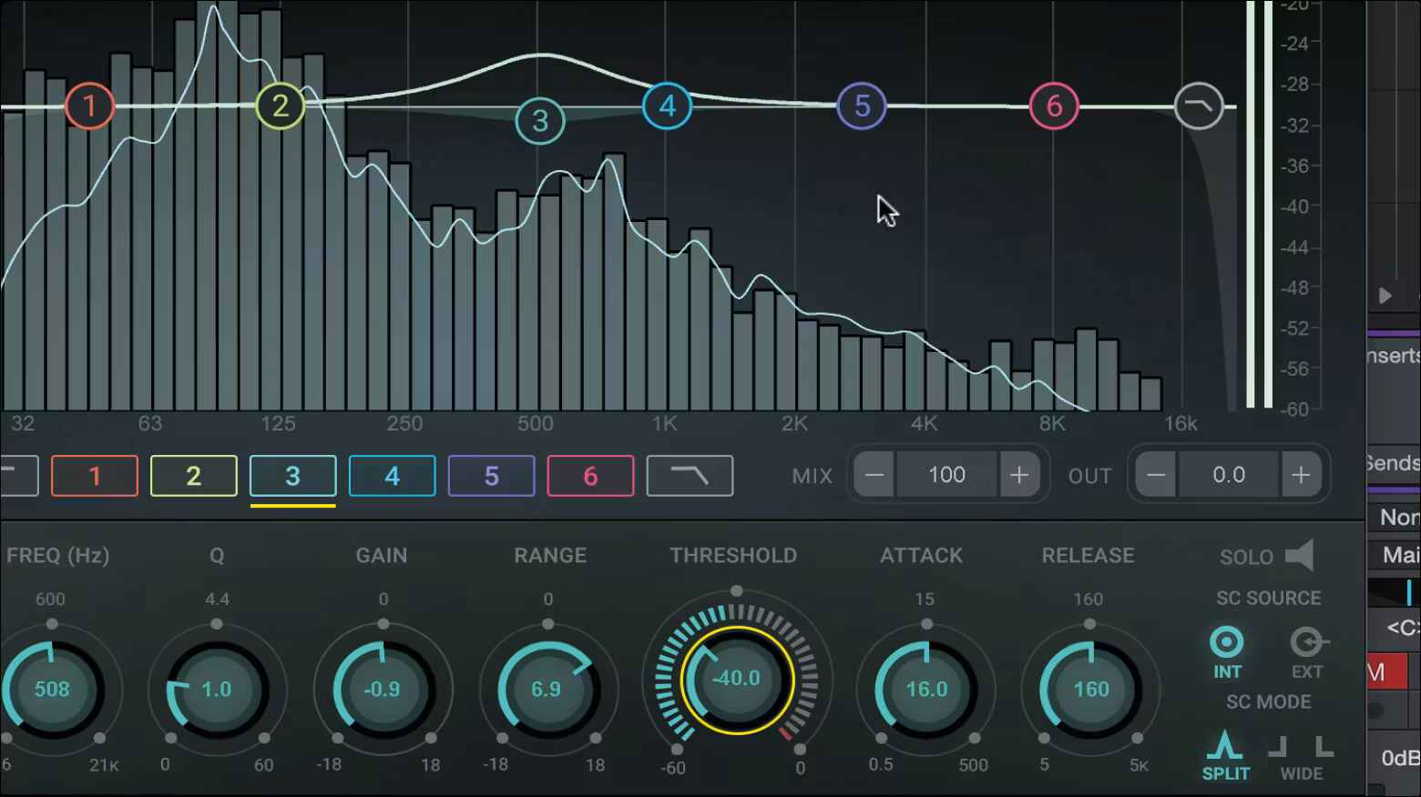Viewport: 1421px width, 797px height.
Task: Select band 5 purple node
Action: [x=862, y=106]
